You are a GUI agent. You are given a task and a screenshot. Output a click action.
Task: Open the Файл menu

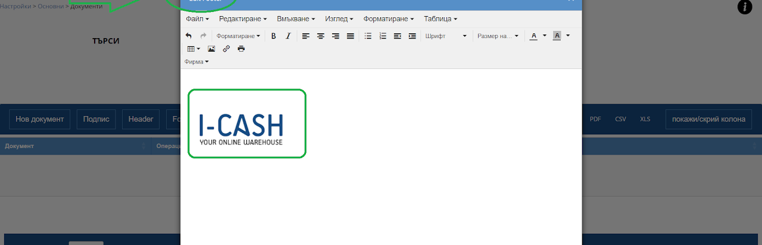pyautogui.click(x=197, y=19)
